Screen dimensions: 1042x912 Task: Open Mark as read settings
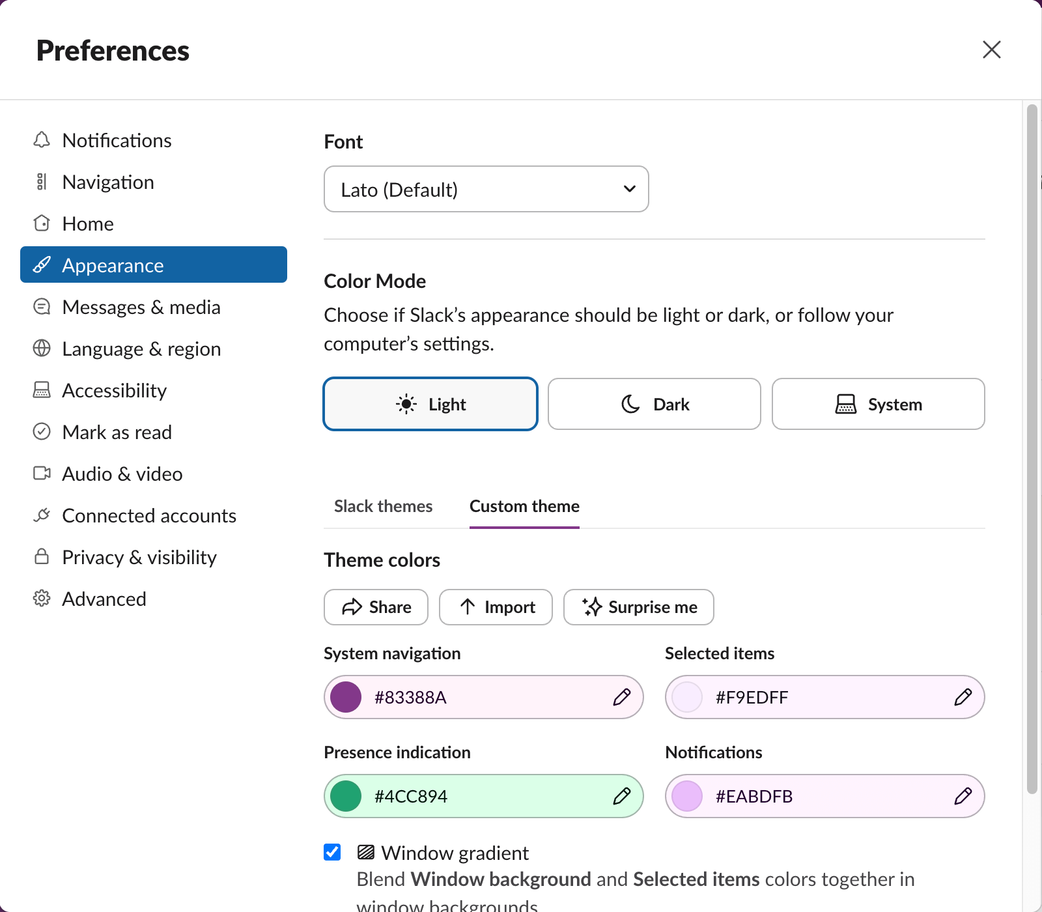154,432
